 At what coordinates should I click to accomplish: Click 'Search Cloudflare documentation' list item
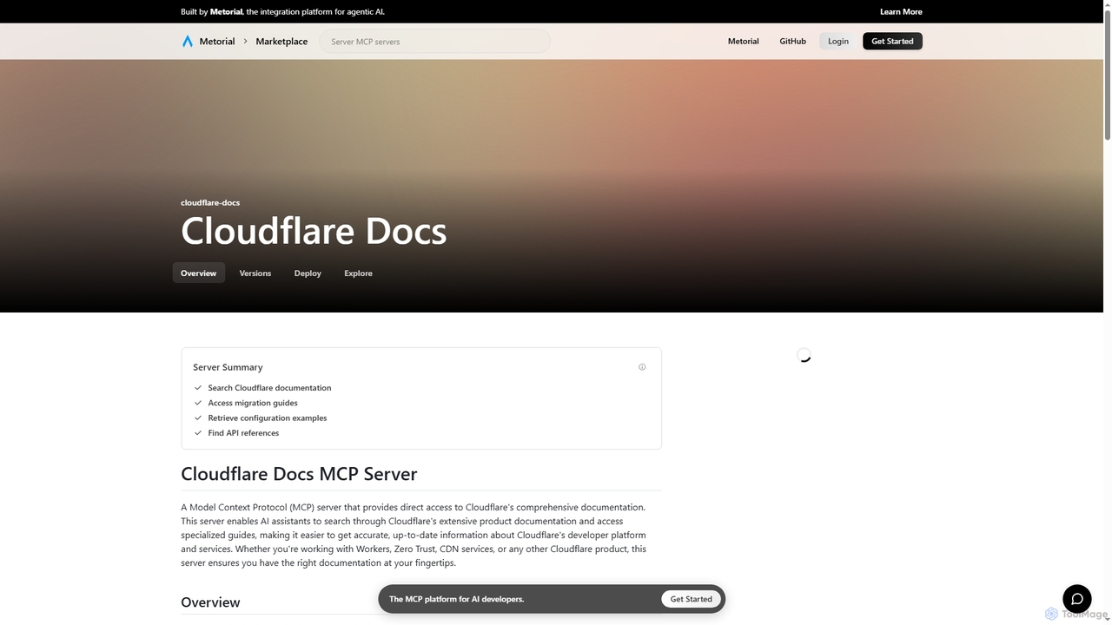[x=269, y=388]
